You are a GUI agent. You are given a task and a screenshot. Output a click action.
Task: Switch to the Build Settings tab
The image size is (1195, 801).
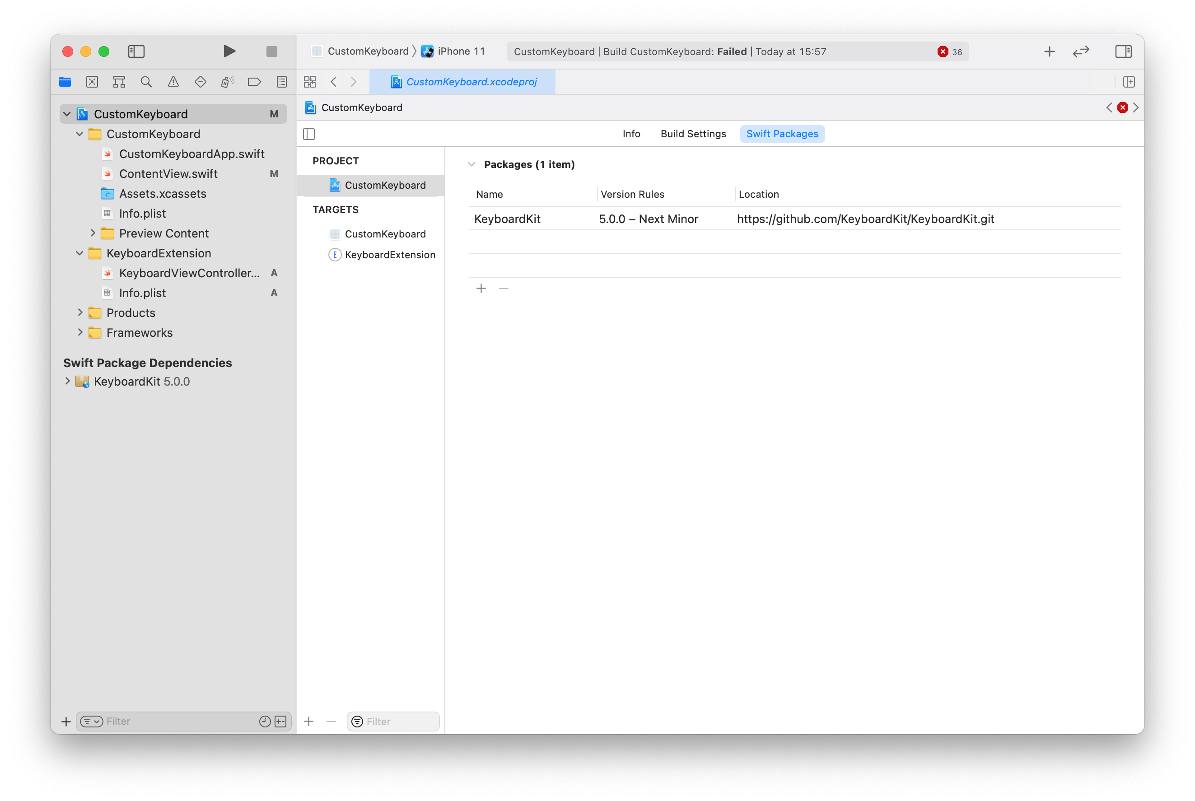point(693,134)
